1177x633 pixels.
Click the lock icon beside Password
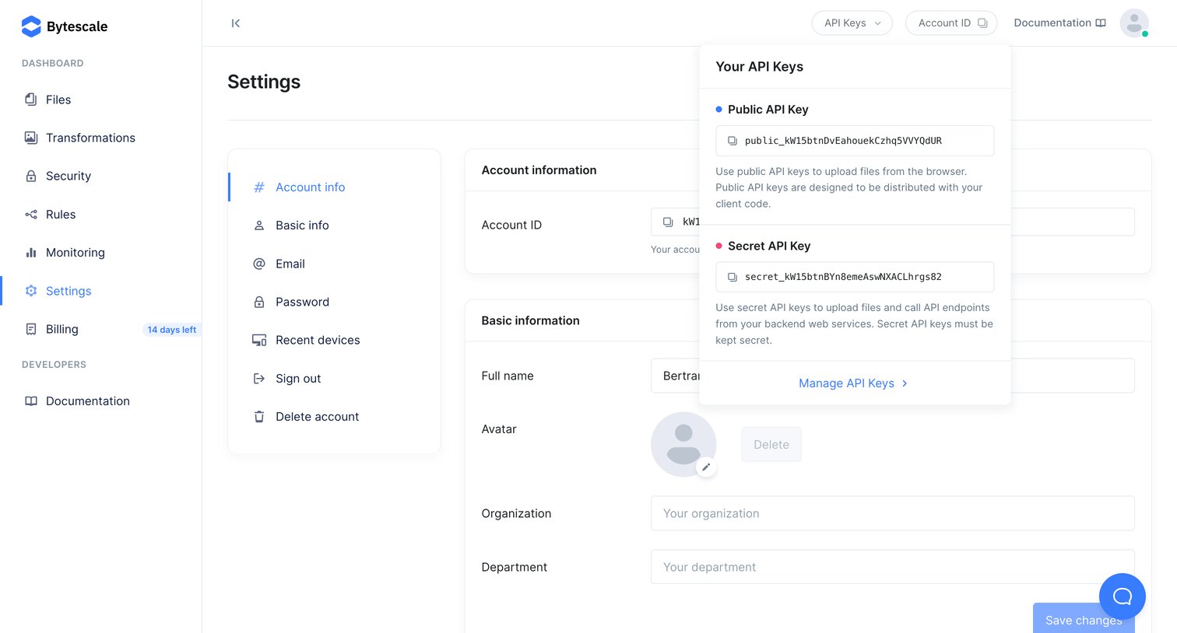(x=259, y=302)
